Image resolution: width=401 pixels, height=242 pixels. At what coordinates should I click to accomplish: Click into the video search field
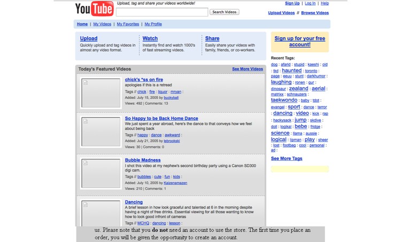point(161,12)
